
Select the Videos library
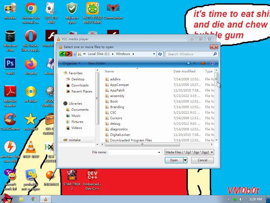(74, 128)
